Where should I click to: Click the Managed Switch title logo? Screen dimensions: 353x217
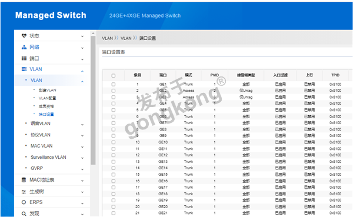tap(51, 15)
